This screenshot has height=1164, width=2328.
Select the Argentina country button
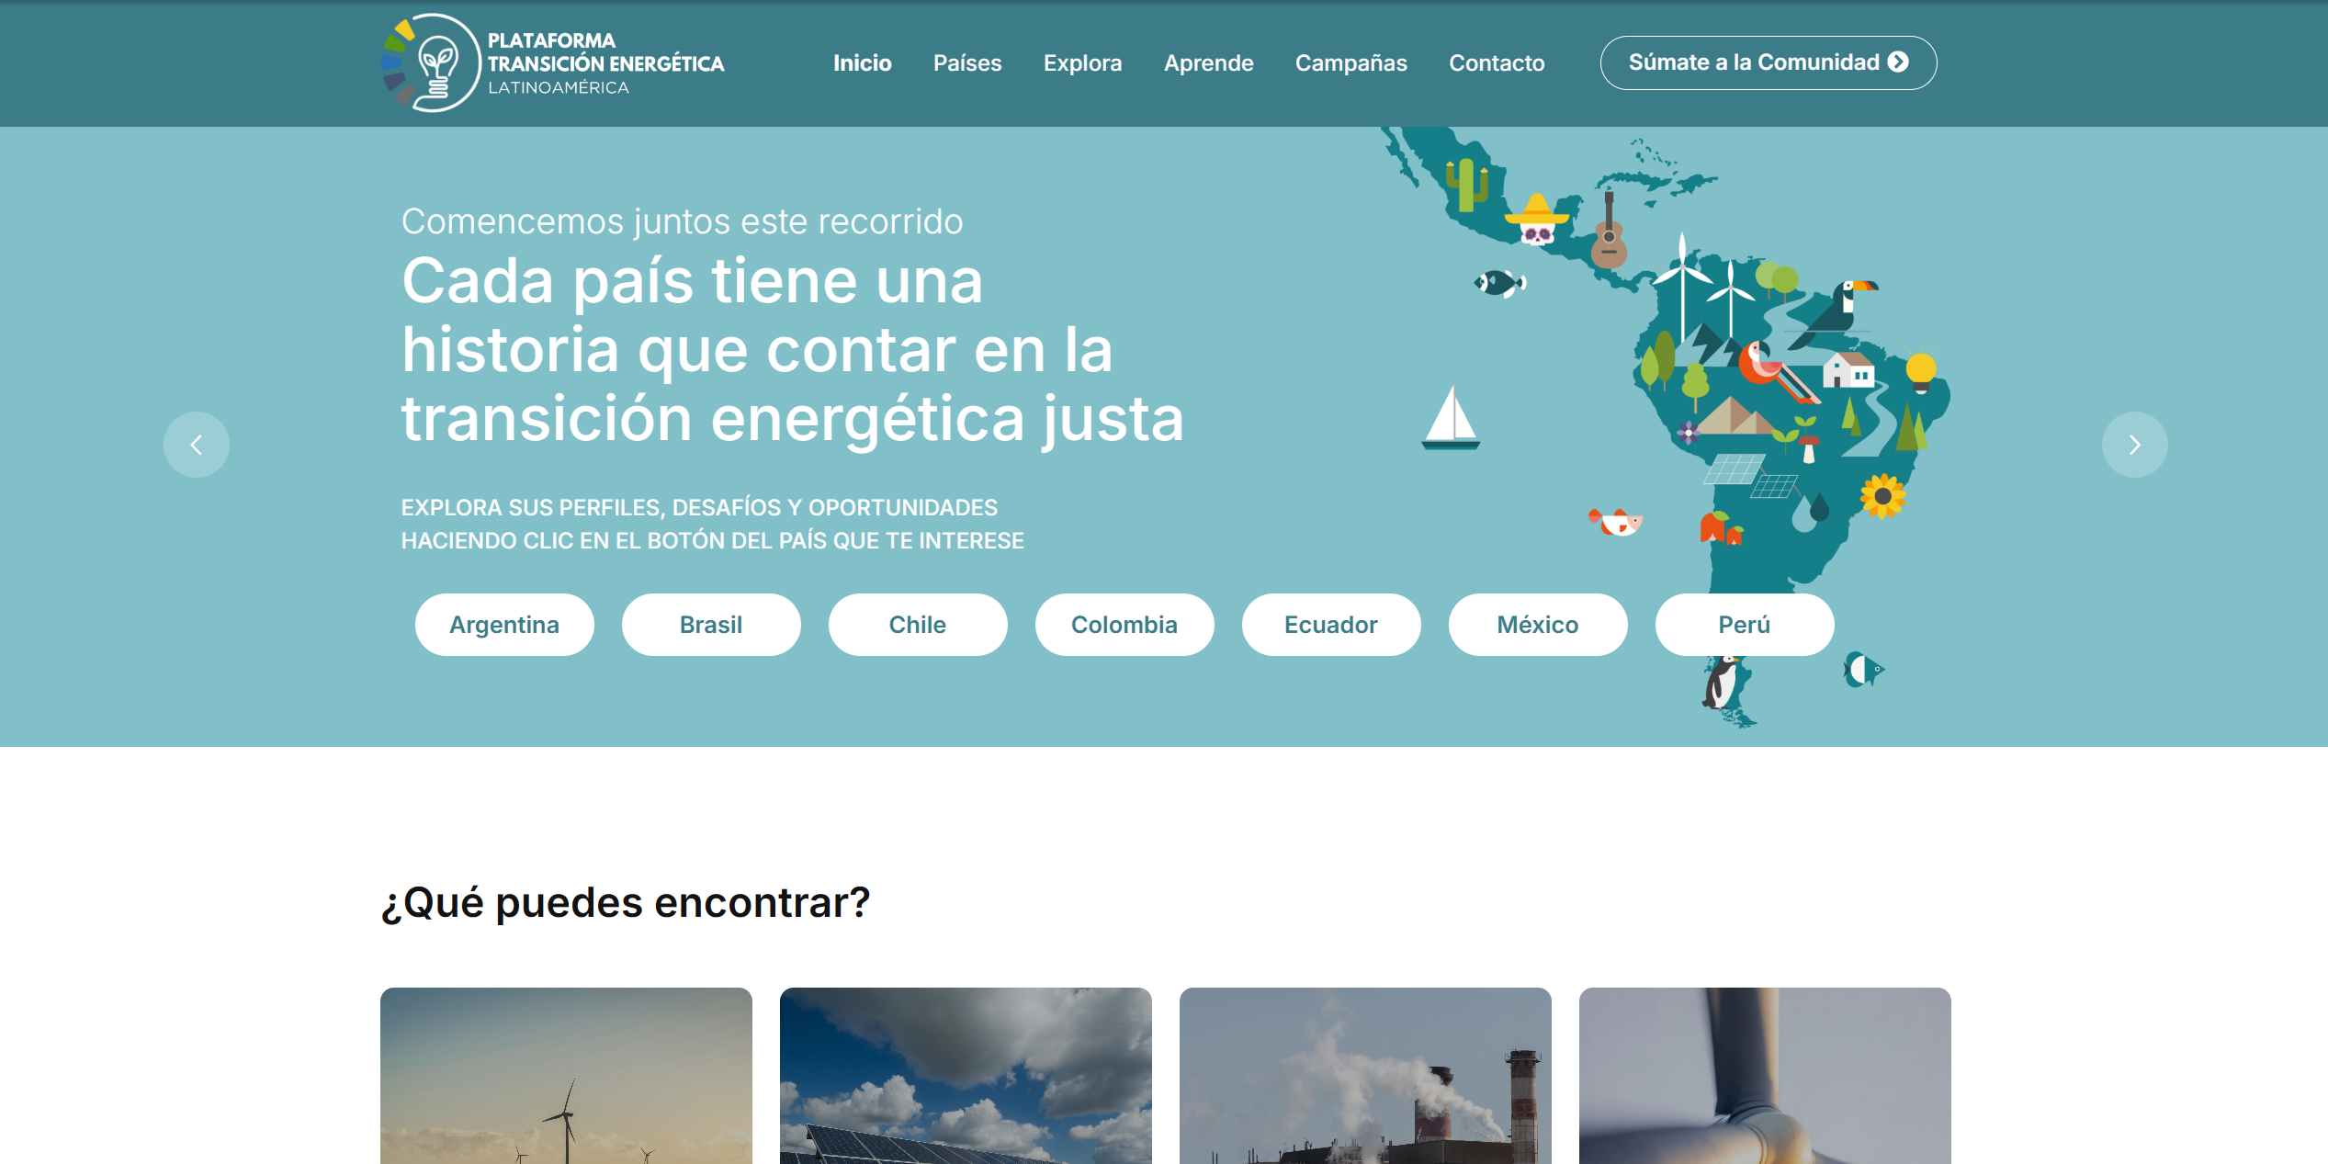pos(504,625)
